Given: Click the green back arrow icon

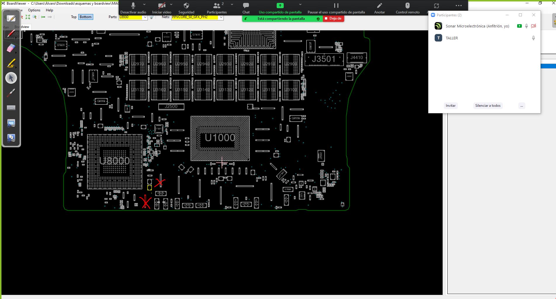Looking at the screenshot, I should (x=43, y=17).
